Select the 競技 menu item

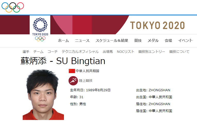point(138,41)
